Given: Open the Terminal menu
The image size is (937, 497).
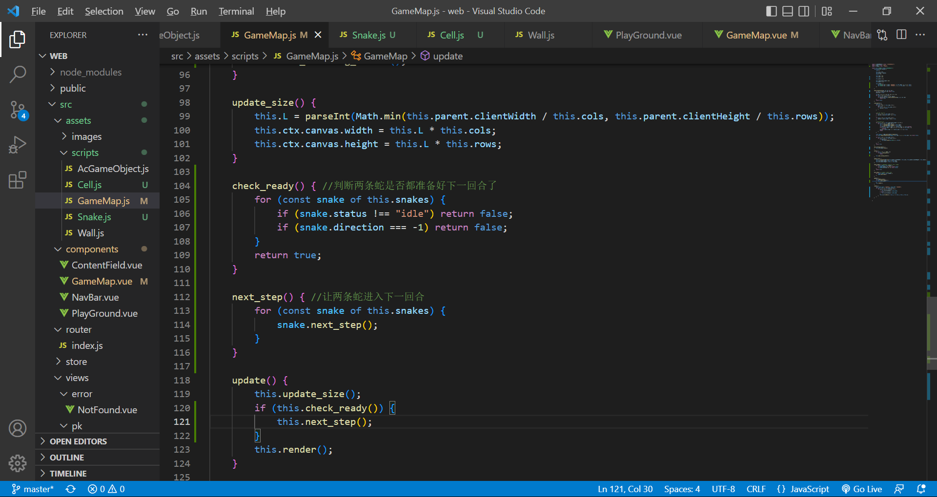Looking at the screenshot, I should point(236,11).
